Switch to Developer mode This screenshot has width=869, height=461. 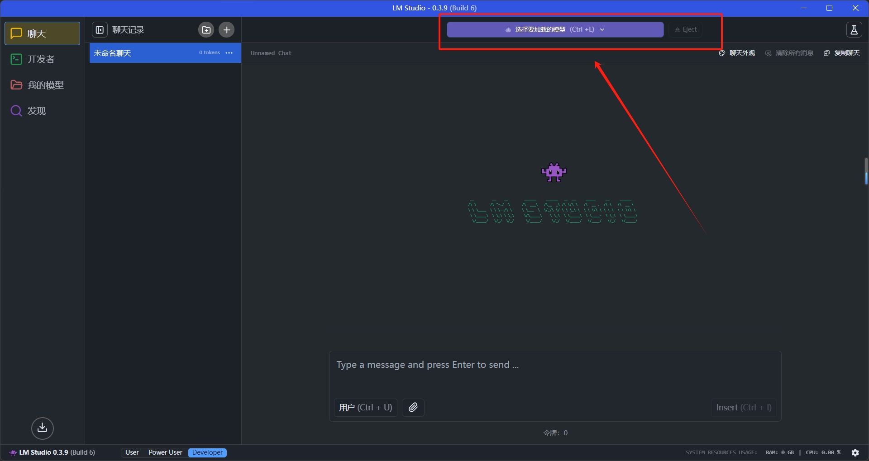[x=207, y=452]
